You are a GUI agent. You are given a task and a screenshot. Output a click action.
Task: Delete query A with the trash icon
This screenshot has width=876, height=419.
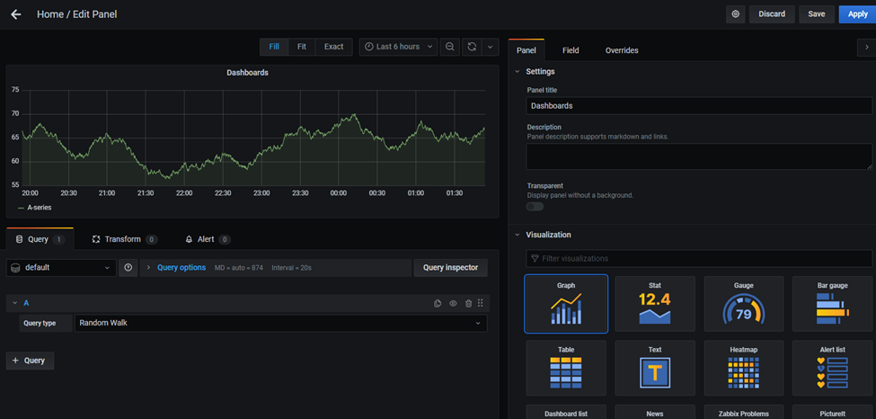point(468,304)
